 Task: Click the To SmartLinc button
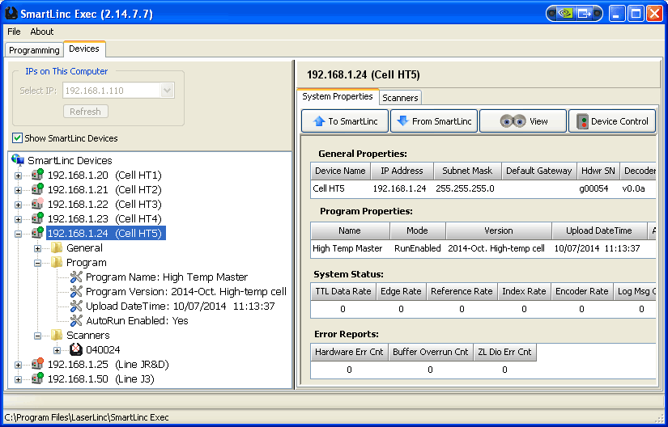pos(345,121)
